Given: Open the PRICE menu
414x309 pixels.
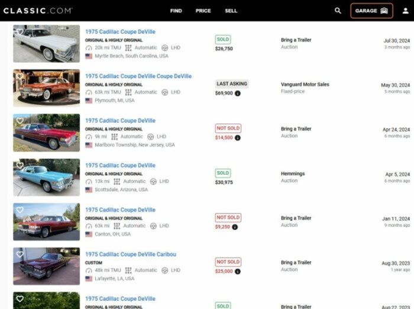Looking at the screenshot, I should click(x=203, y=11).
